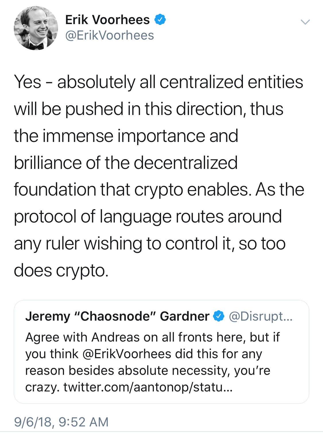Open the twitter.com/aantonop/statu… link

pos(148,387)
